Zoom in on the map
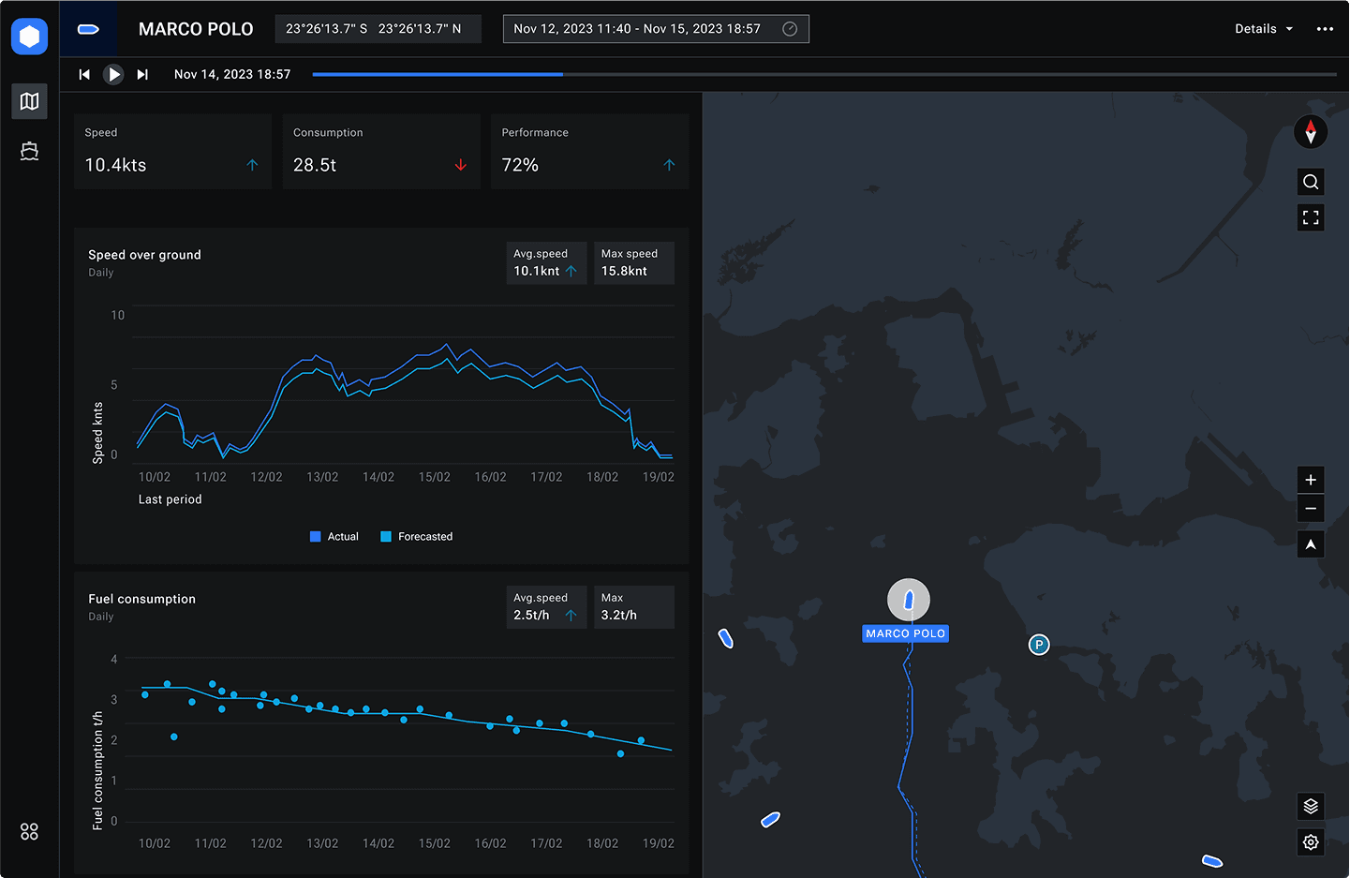This screenshot has width=1350, height=878. 1311,480
